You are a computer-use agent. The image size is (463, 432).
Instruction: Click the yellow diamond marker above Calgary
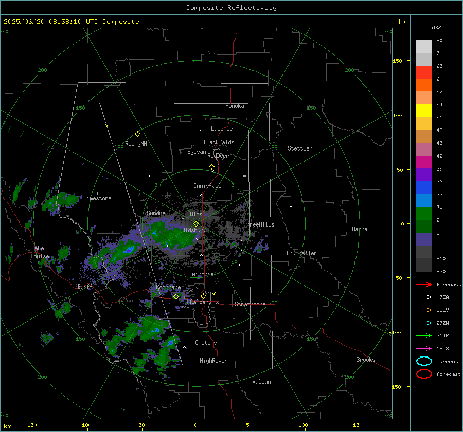click(203, 296)
